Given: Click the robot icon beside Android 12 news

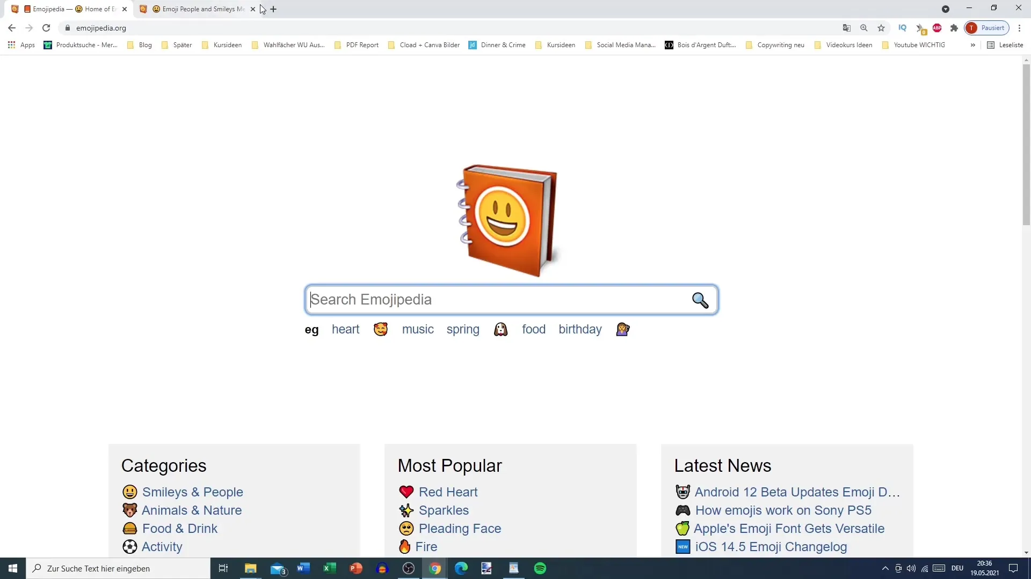Looking at the screenshot, I should [683, 492].
